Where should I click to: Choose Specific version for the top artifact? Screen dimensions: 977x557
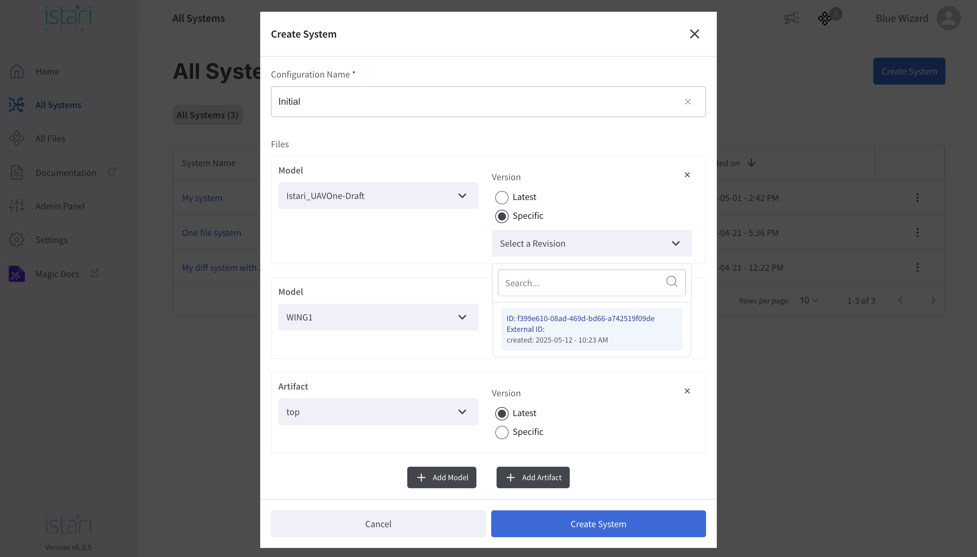pos(502,432)
